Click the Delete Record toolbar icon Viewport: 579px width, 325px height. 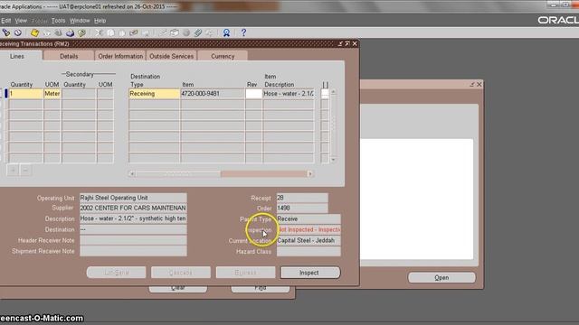click(146, 32)
